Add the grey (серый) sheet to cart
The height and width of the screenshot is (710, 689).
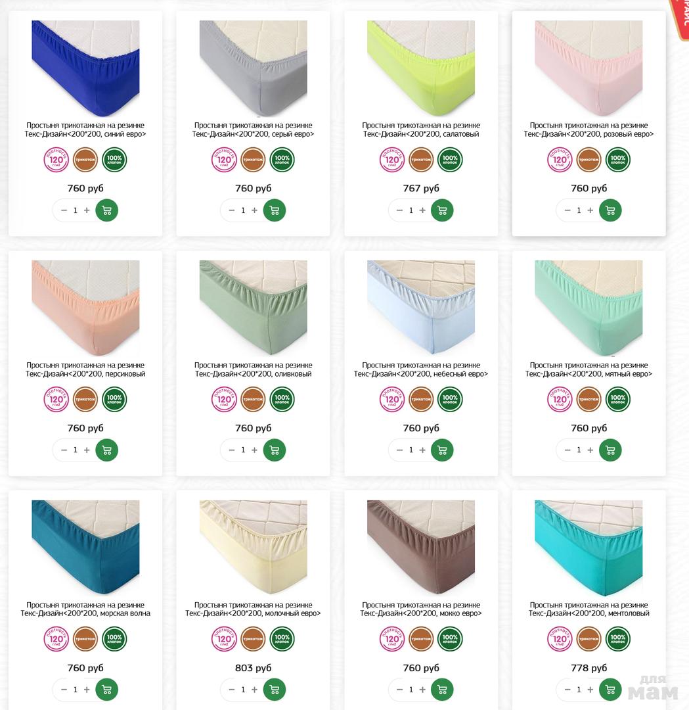tap(275, 210)
